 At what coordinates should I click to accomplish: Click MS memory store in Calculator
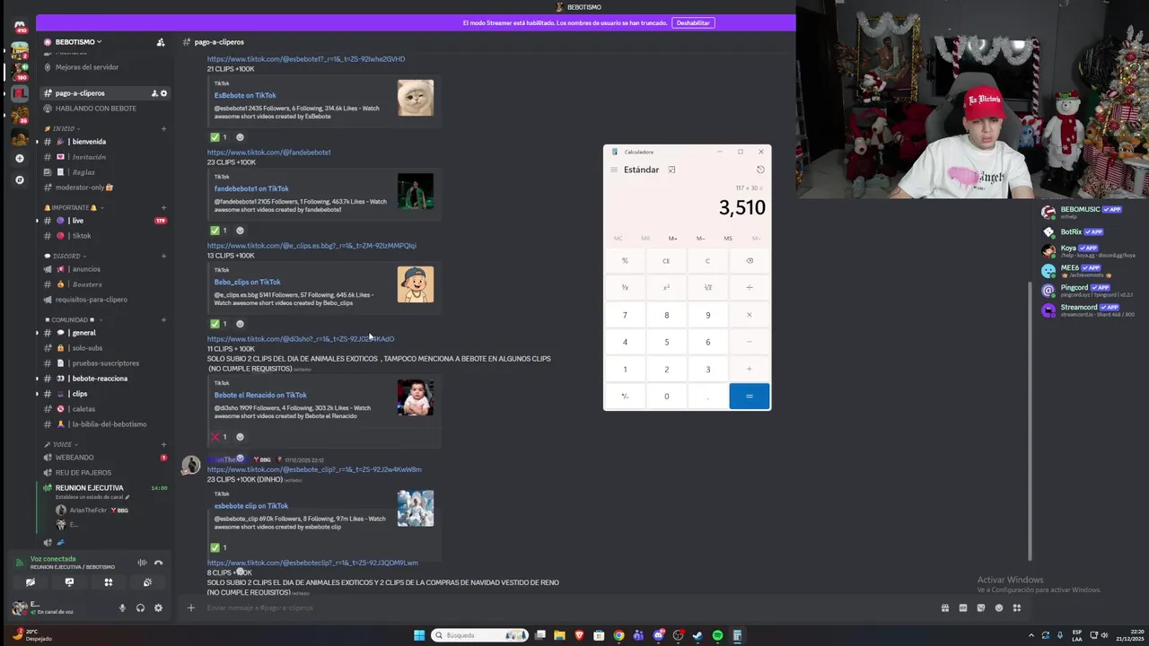[728, 239]
